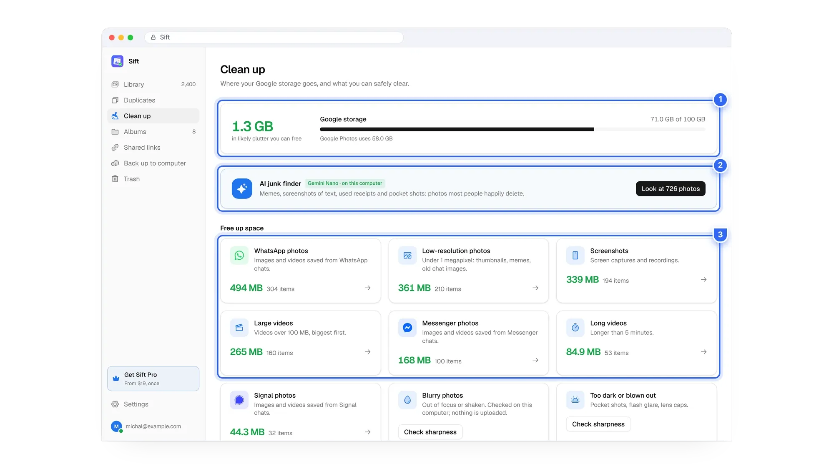
Task: Click the Long videos stopwatch icon
Action: (x=575, y=328)
